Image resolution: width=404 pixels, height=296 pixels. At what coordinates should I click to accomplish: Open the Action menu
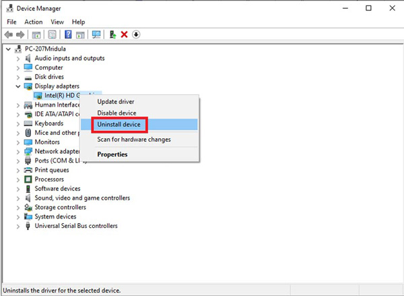33,22
